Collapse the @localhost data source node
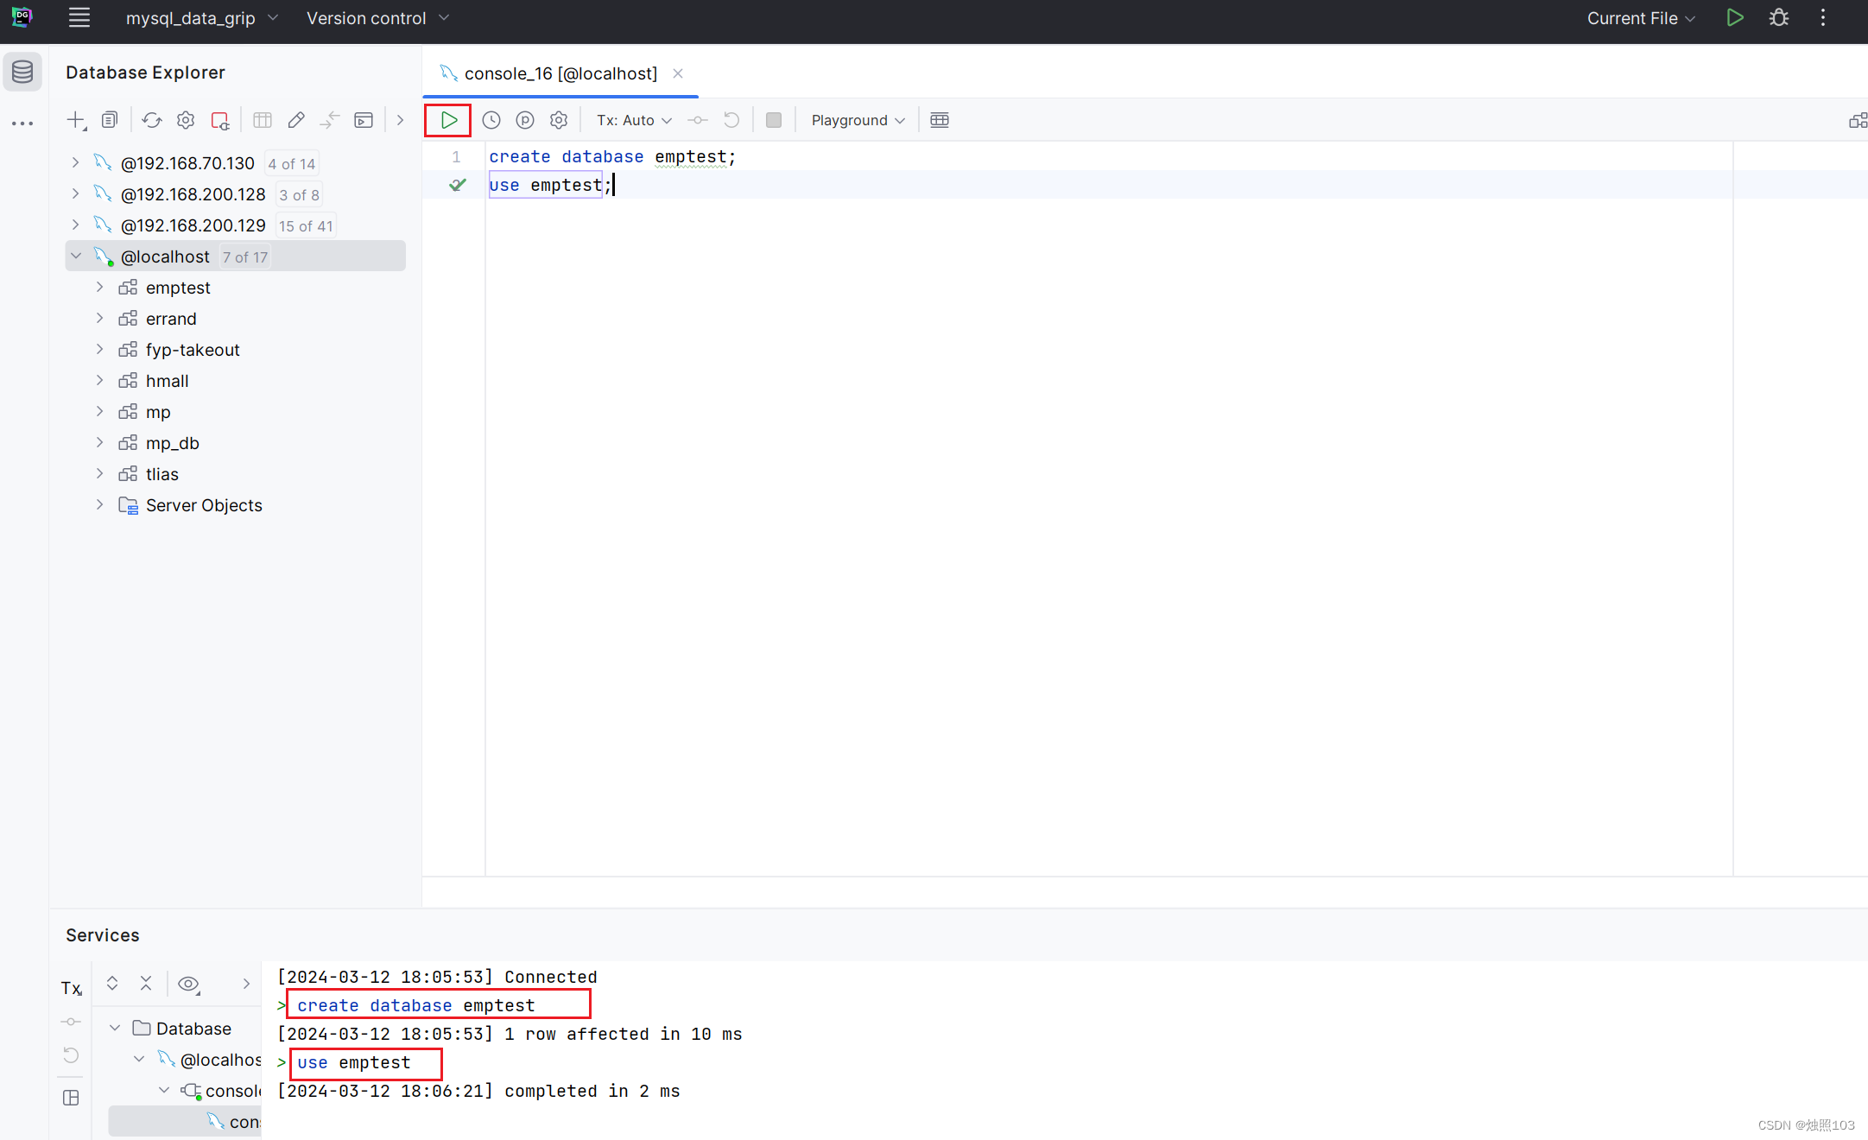 coord(76,256)
